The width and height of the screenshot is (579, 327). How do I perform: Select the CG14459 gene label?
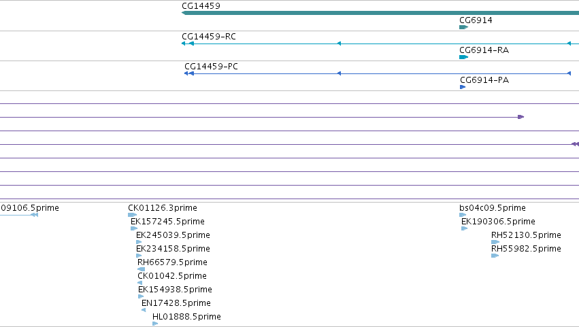pyautogui.click(x=201, y=6)
